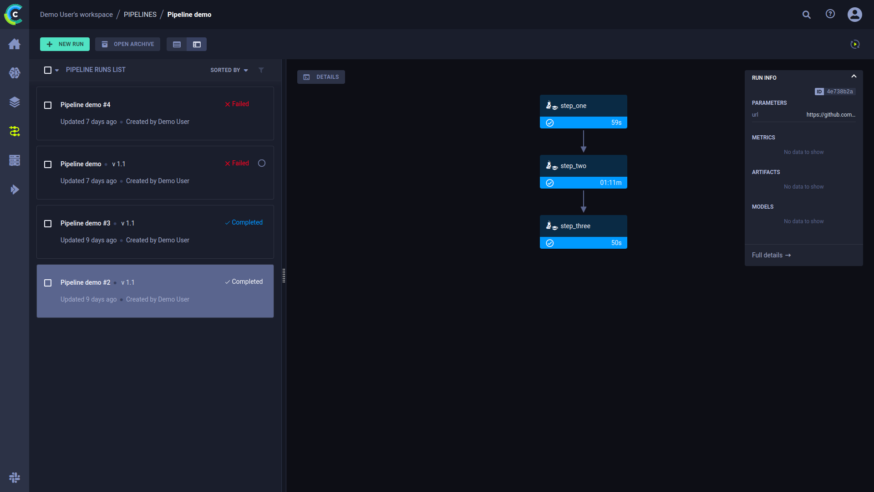Open the Full details link
The height and width of the screenshot is (492, 874).
(x=771, y=255)
